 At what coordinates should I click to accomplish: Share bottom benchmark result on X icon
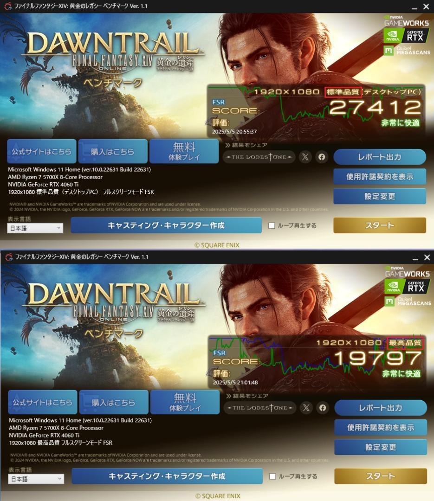click(x=306, y=408)
